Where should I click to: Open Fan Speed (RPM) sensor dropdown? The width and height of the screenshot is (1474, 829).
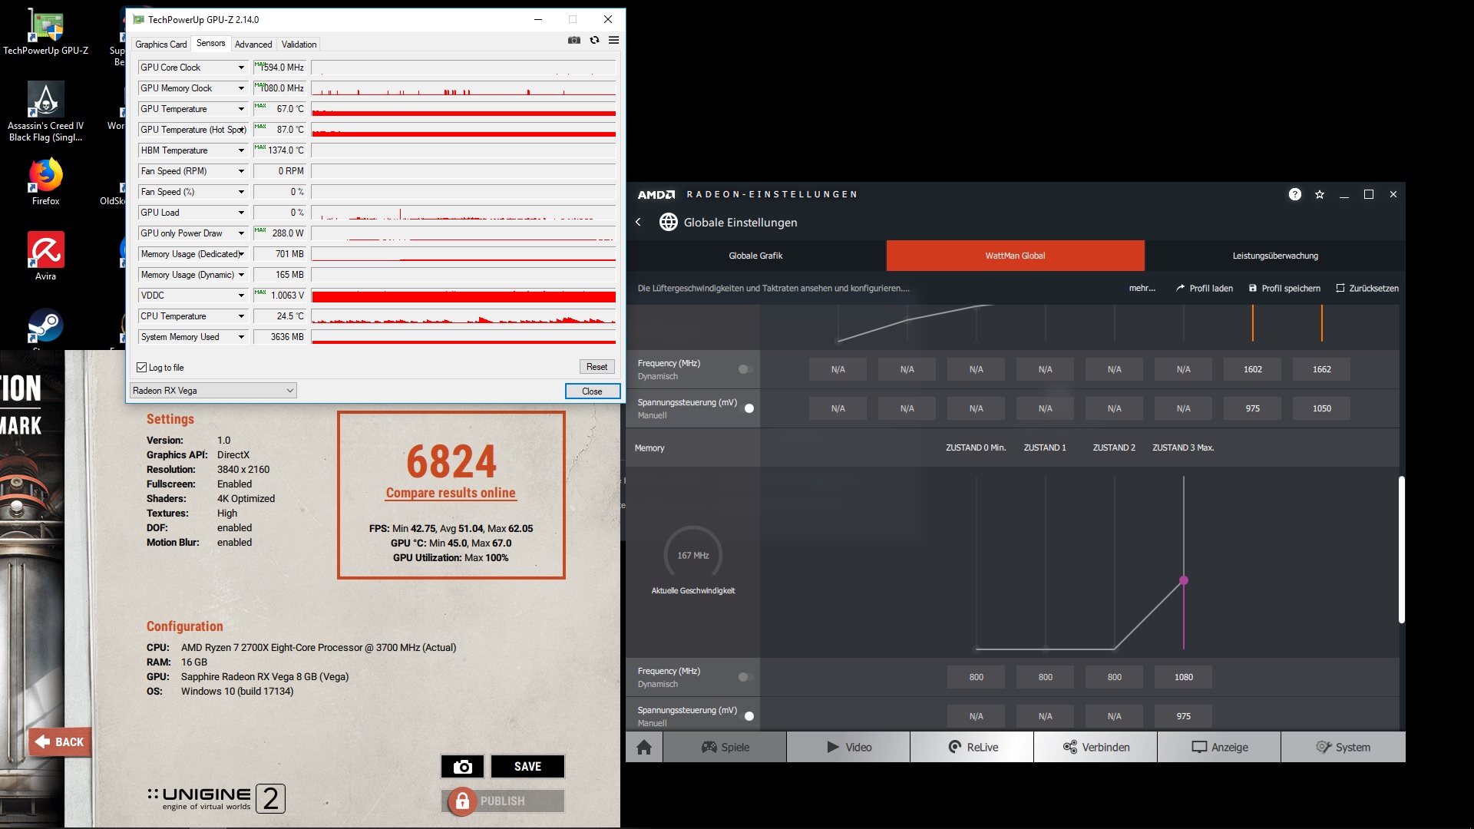[241, 171]
